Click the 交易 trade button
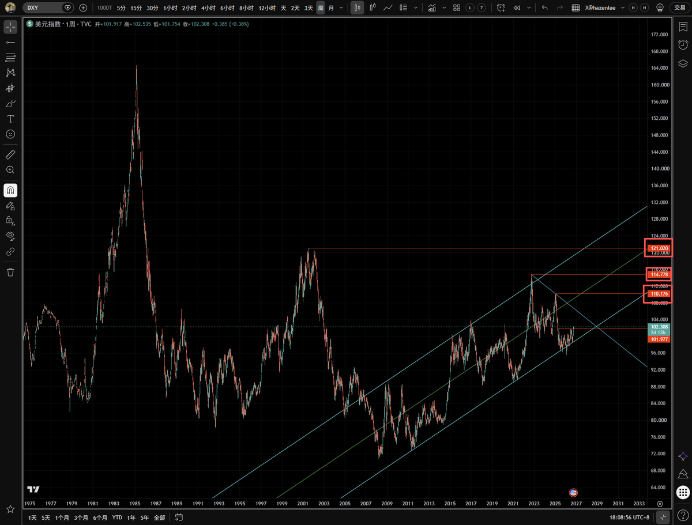Image resolution: width=692 pixels, height=525 pixels. 680,7
